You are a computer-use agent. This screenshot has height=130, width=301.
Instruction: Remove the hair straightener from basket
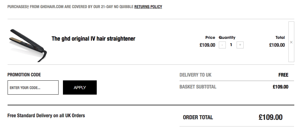point(291,42)
